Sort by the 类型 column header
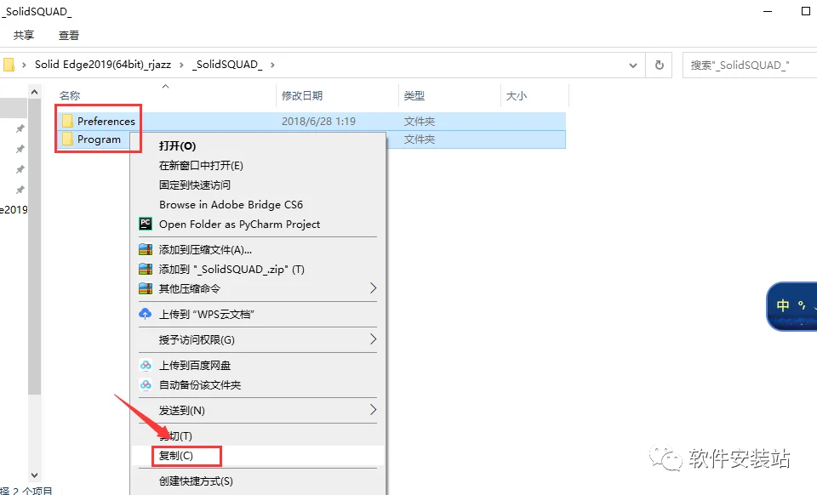 click(x=414, y=95)
